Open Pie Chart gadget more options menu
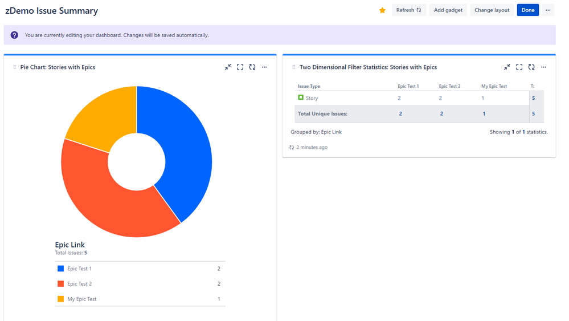 coord(264,67)
